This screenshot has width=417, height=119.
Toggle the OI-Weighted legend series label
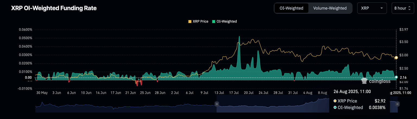click(x=226, y=21)
